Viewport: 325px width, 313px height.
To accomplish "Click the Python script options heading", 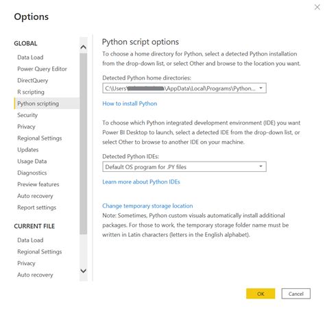I will pos(141,42).
